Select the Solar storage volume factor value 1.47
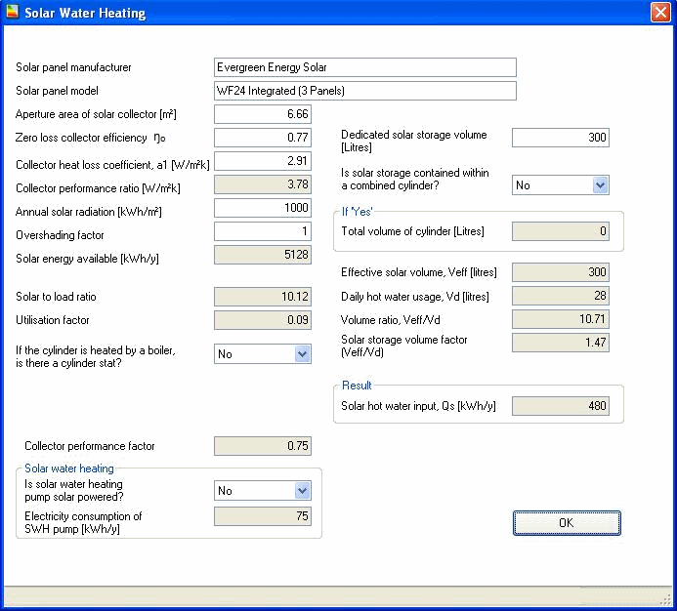This screenshot has width=677, height=611. pos(561,343)
